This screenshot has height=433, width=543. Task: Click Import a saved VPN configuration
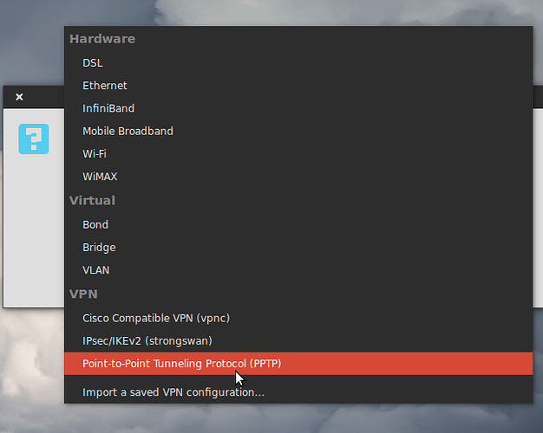[173, 392]
